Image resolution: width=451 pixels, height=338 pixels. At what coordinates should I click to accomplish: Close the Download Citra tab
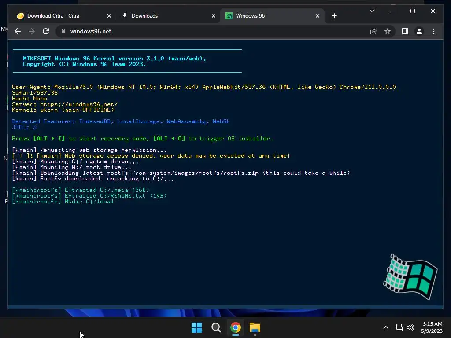tap(109, 16)
